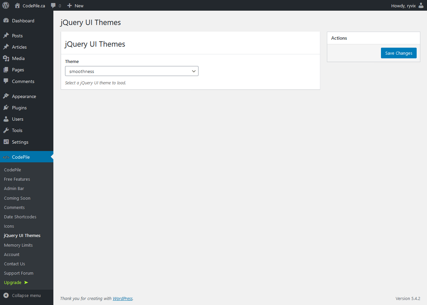This screenshot has height=305, width=427.
Task: Click the Users person icon
Action: [x=6, y=119]
